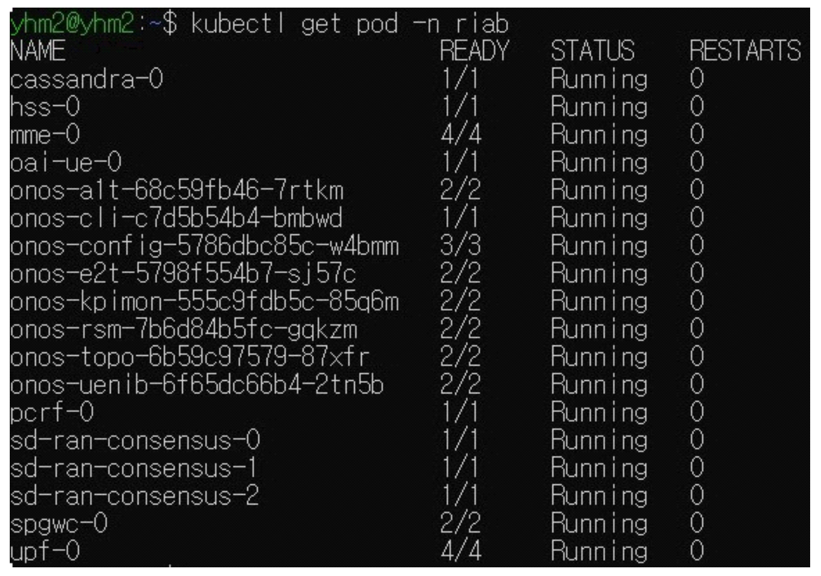This screenshot has width=821, height=576.
Task: Select the onos-kpimon-555c9fdb5c-85q6m pod name
Action: (x=204, y=302)
